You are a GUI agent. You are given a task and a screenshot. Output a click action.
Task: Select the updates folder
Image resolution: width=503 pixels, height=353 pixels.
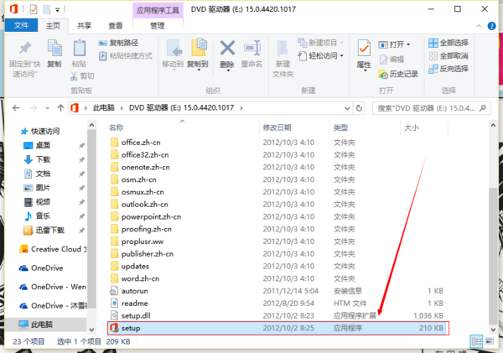click(135, 266)
